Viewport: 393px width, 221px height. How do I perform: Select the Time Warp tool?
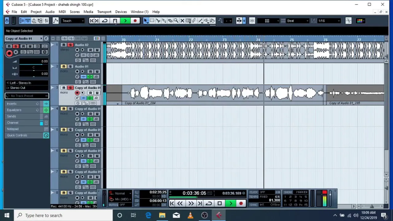coord(188,21)
